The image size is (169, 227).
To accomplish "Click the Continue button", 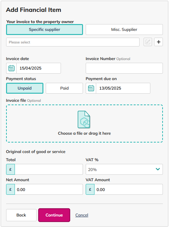I will [x=54, y=215].
